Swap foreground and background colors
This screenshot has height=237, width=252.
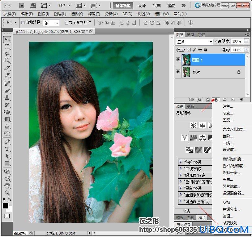(x=10, y=199)
